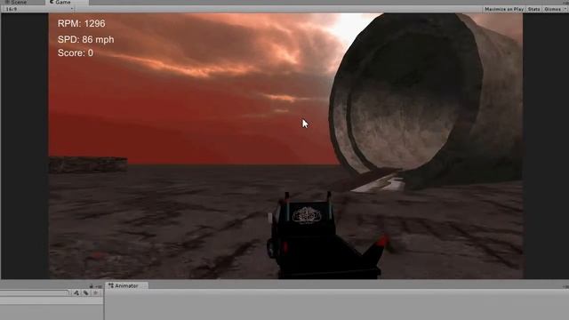Screen dimensions: 569x320
Task: Click the lock icon of the bottom panel
Action: [x=92, y=286]
